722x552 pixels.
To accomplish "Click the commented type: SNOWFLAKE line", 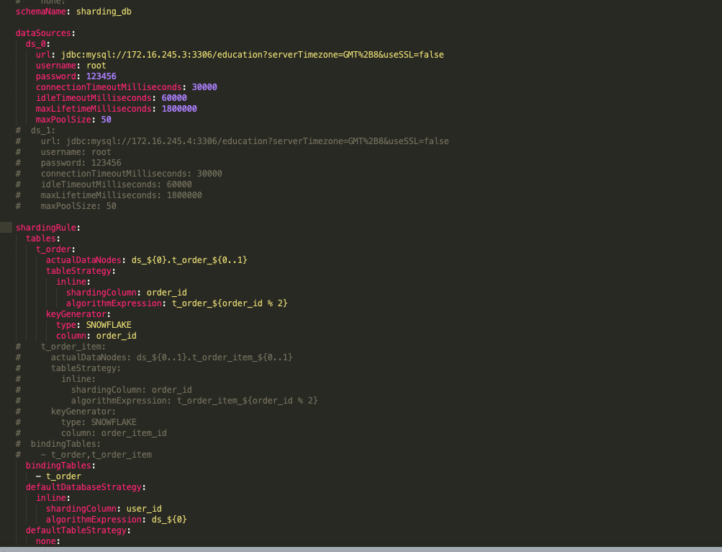I will [x=76, y=422].
